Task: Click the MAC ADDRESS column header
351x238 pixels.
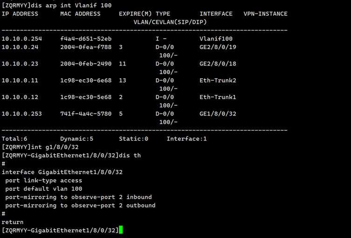Action: pyautogui.click(x=80, y=14)
